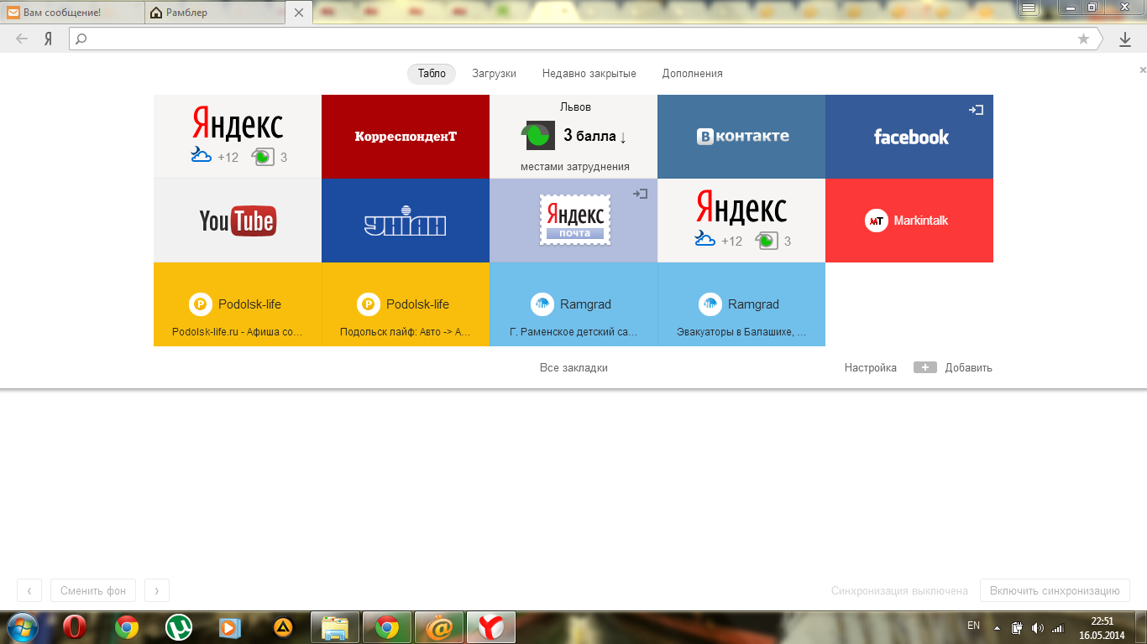Switch to the running Chrome window in taskbar
The width and height of the screenshot is (1147, 644).
pyautogui.click(x=387, y=627)
